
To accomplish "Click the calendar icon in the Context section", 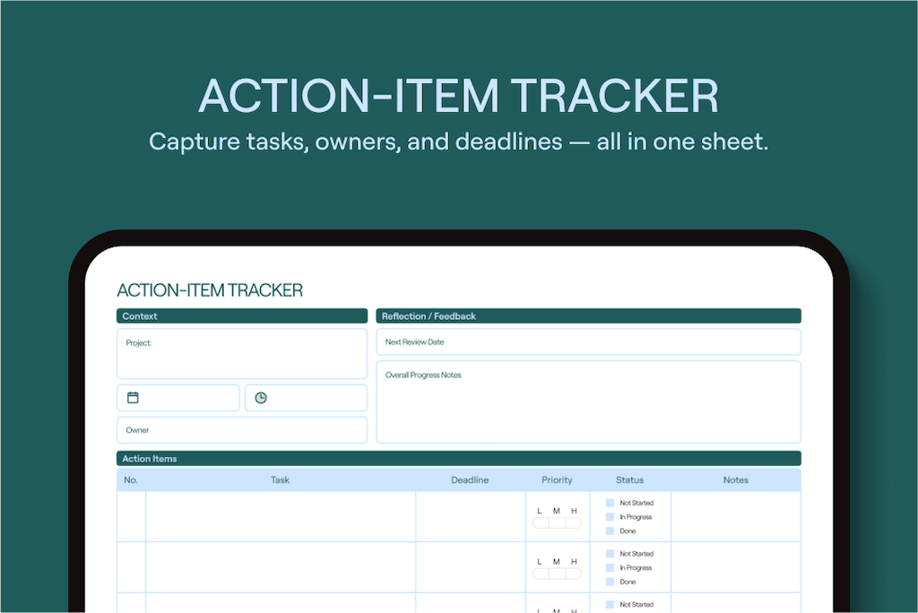I will (134, 398).
